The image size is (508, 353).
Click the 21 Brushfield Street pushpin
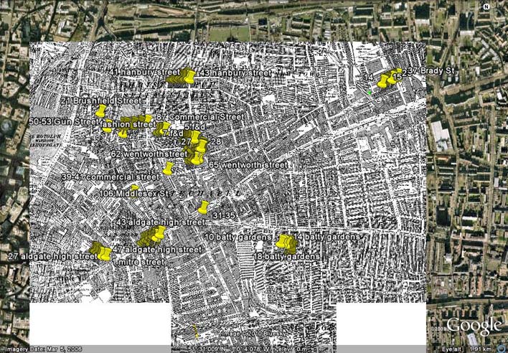tap(101, 111)
